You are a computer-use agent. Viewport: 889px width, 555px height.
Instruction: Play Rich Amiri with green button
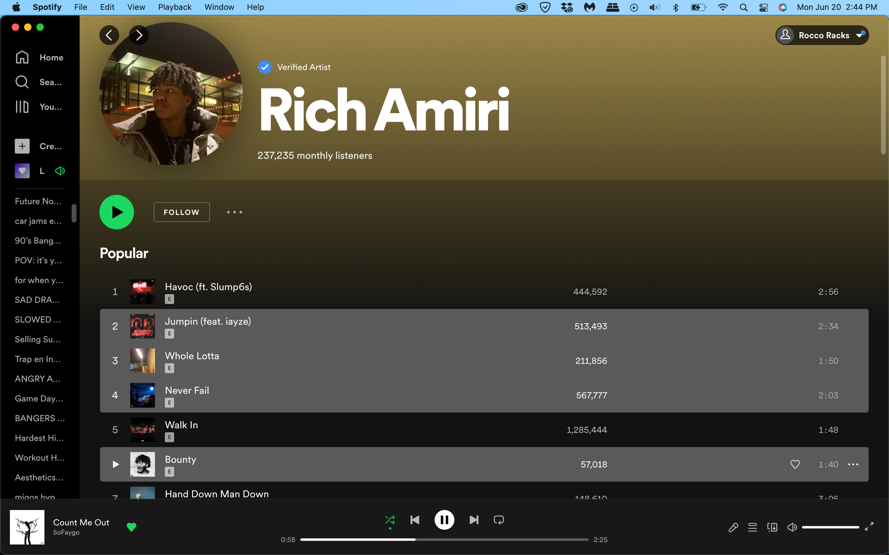[116, 212]
